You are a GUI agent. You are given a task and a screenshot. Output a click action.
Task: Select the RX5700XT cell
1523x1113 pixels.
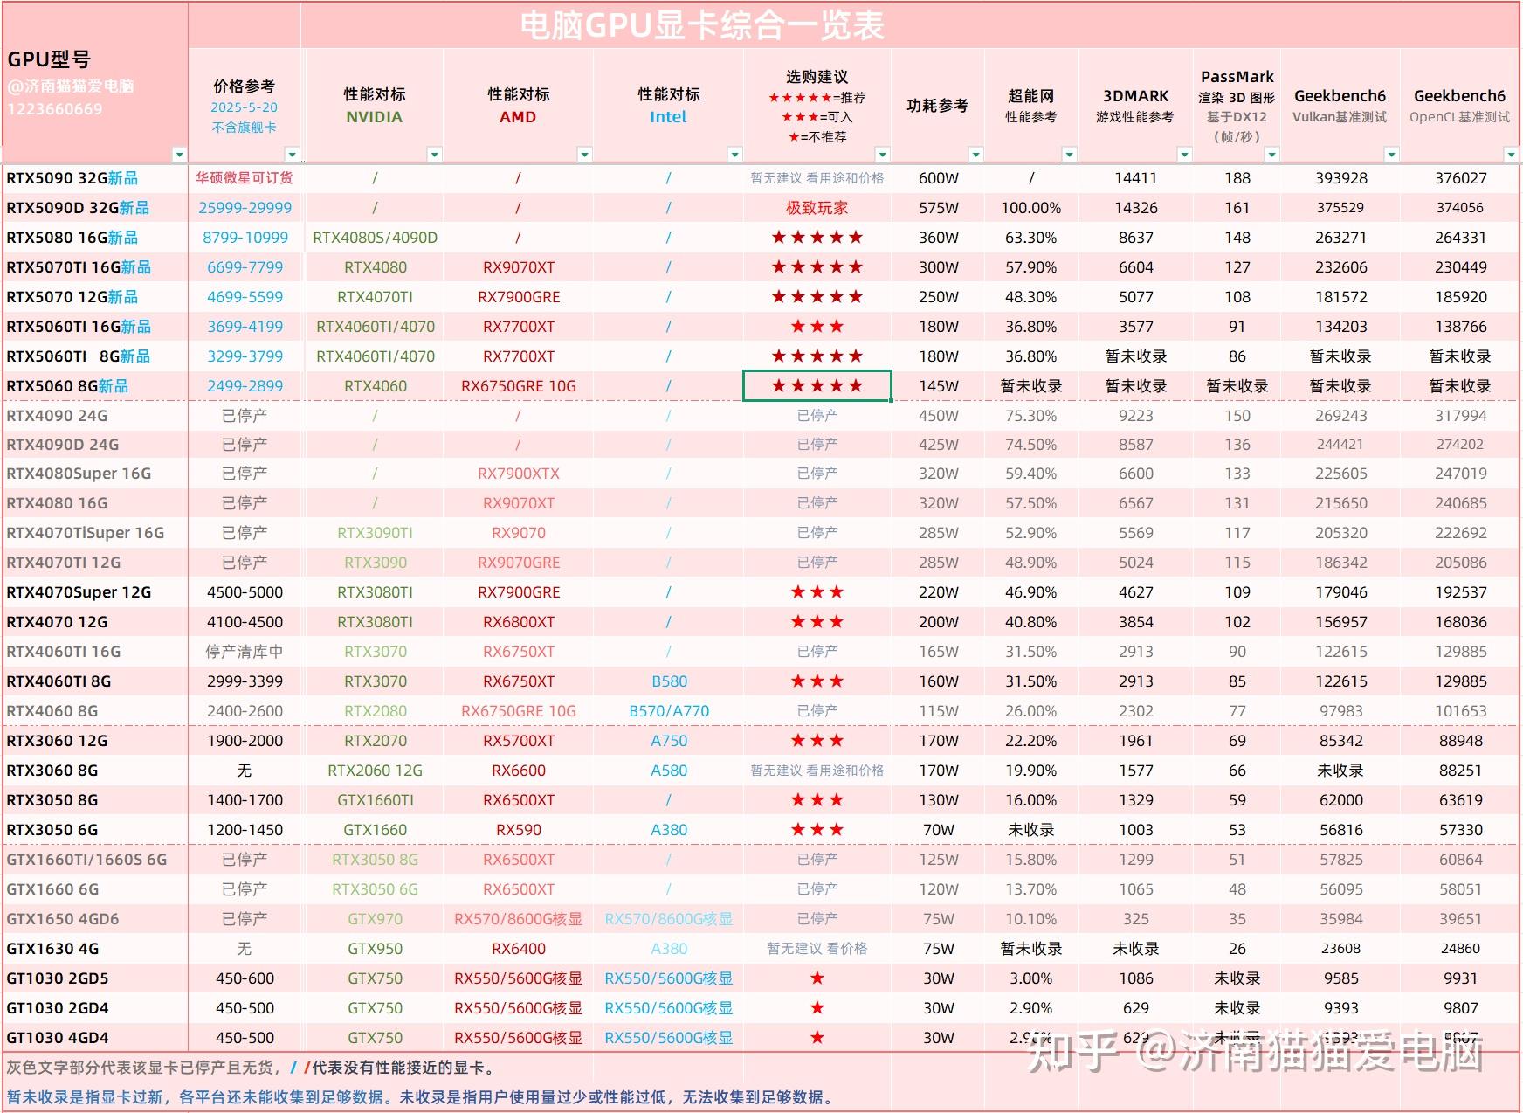point(519,741)
